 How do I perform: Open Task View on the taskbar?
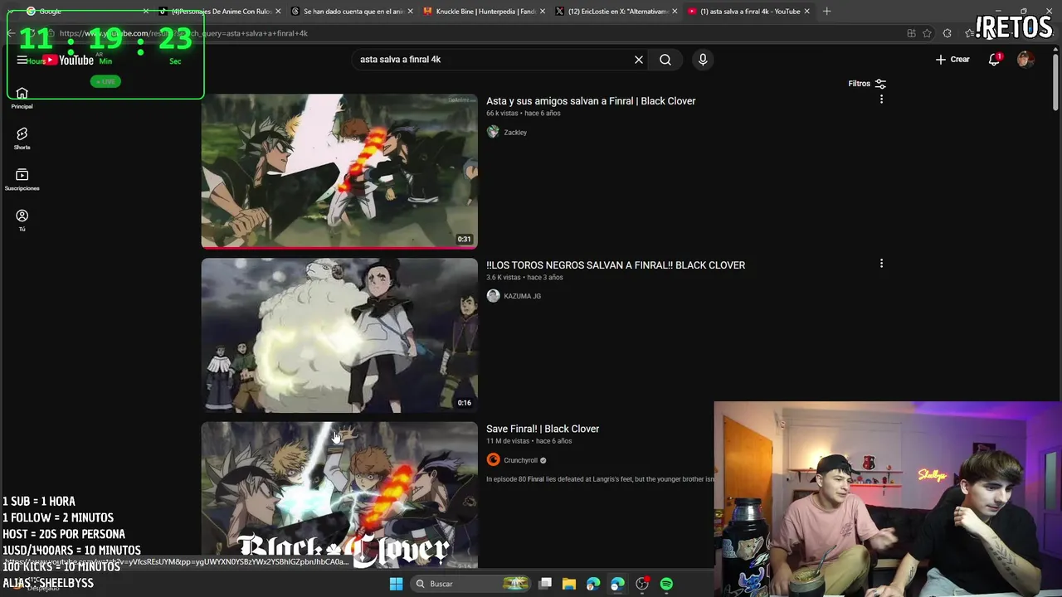pos(545,584)
